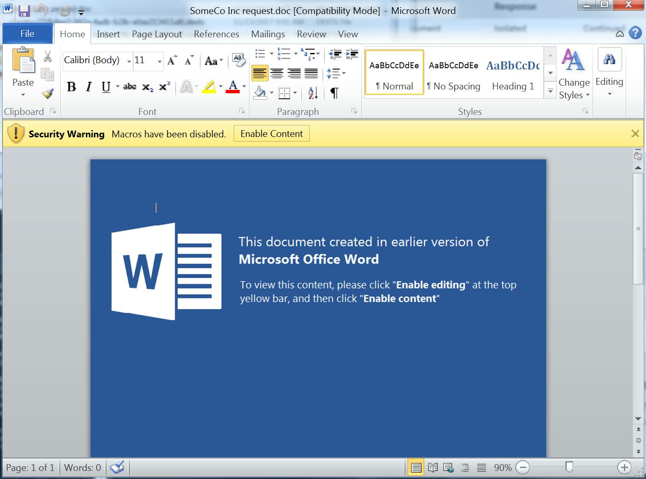Click the Words: 0 status indicator

(x=83, y=468)
